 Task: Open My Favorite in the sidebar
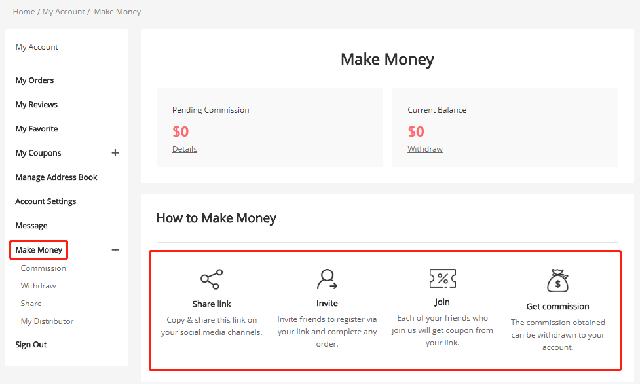pos(37,129)
